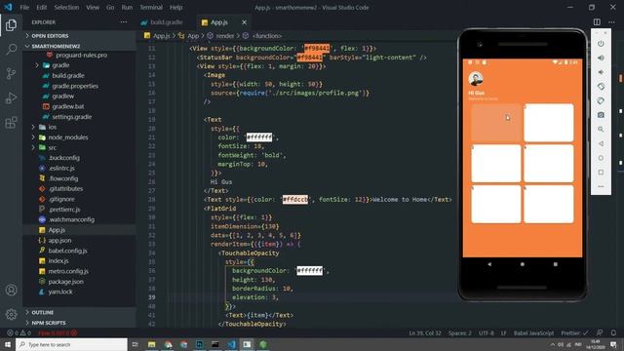
Task: Open the Selection menu
Action: point(66,7)
